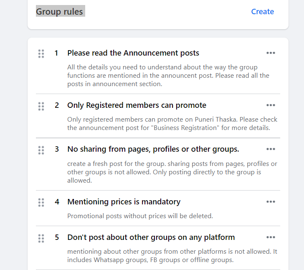304x270 pixels.
Task: Click 'Don't post about other groups' title
Action: (151, 237)
